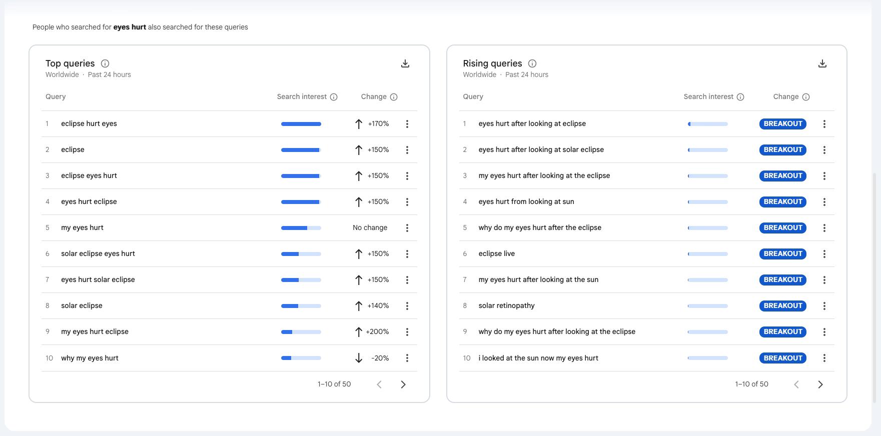Click search interest bar for 'eclipse hurt eyes'
Viewport: 881px width, 436px height.
[x=301, y=124]
